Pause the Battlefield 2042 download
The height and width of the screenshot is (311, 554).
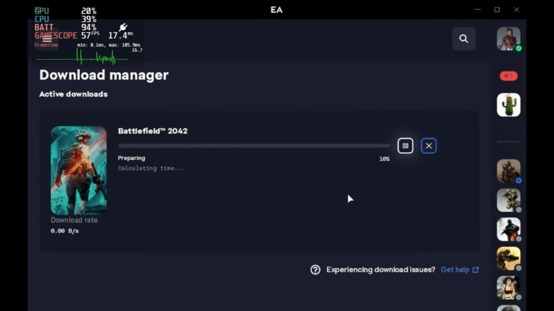point(405,146)
